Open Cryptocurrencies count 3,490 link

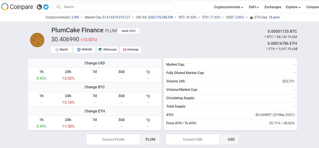tap(75, 17)
